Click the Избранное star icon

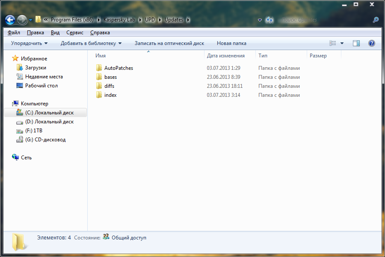coord(15,58)
